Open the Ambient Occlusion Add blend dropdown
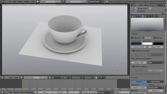This screenshot has width=167, height=94. click(156, 55)
